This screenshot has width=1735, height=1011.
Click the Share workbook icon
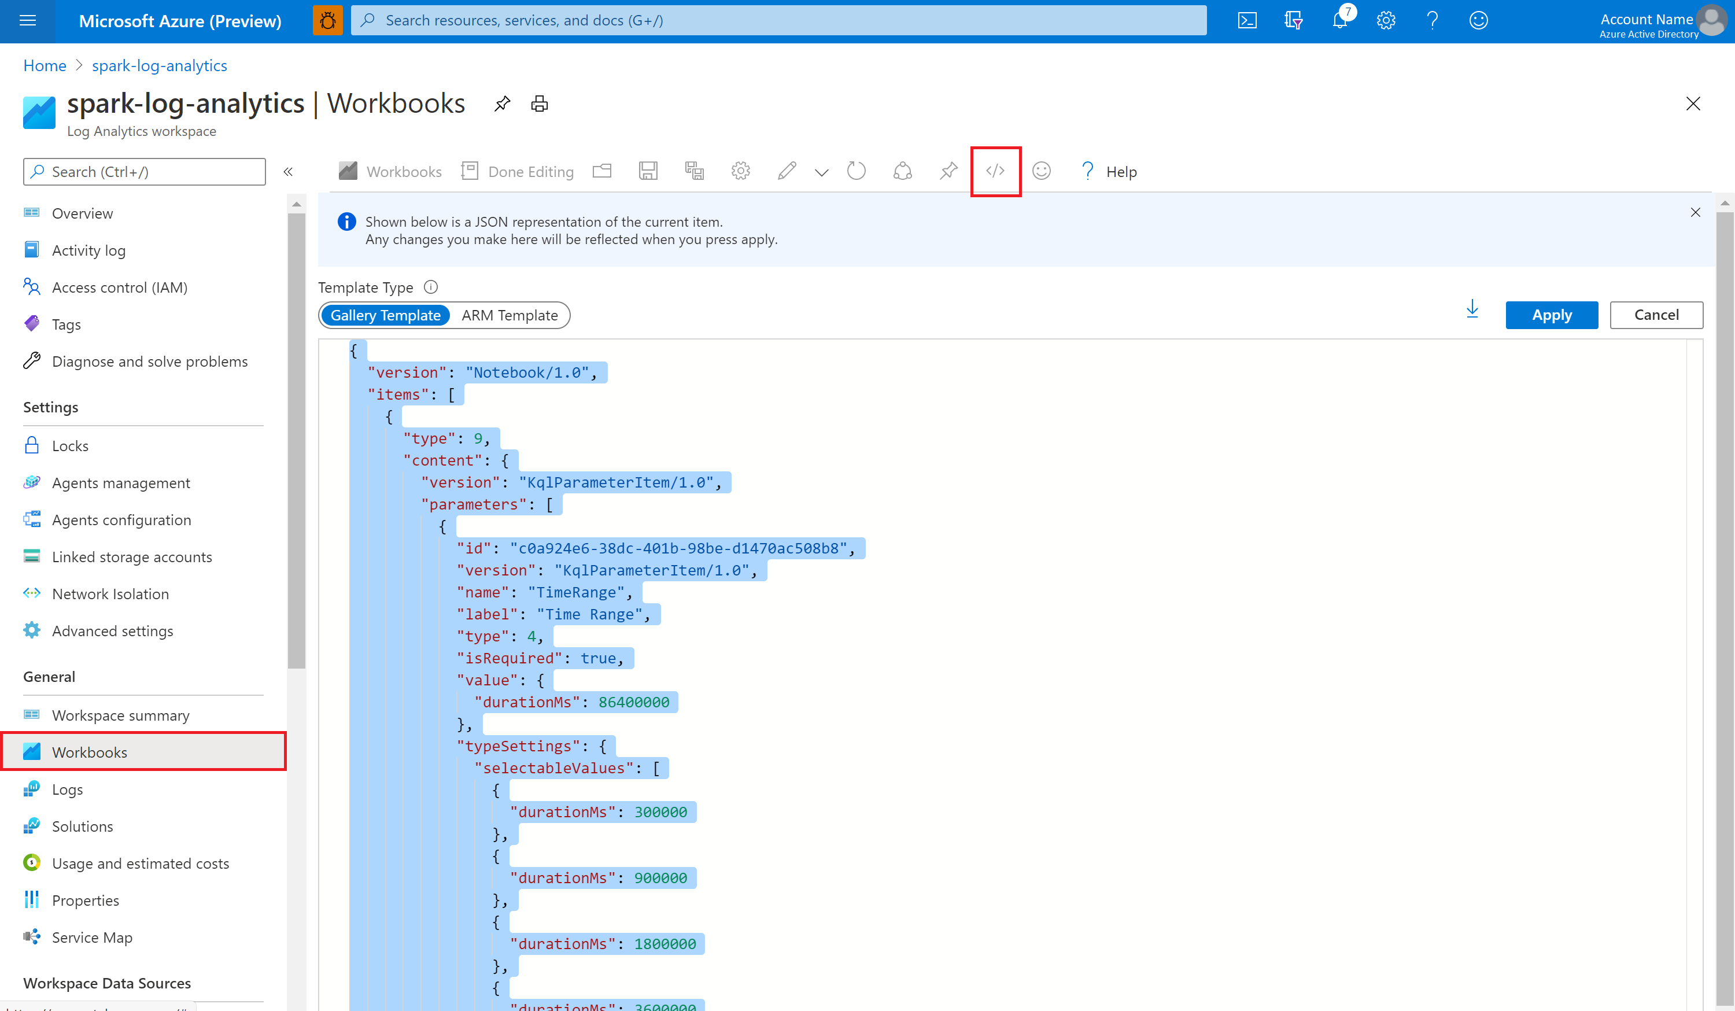(901, 171)
